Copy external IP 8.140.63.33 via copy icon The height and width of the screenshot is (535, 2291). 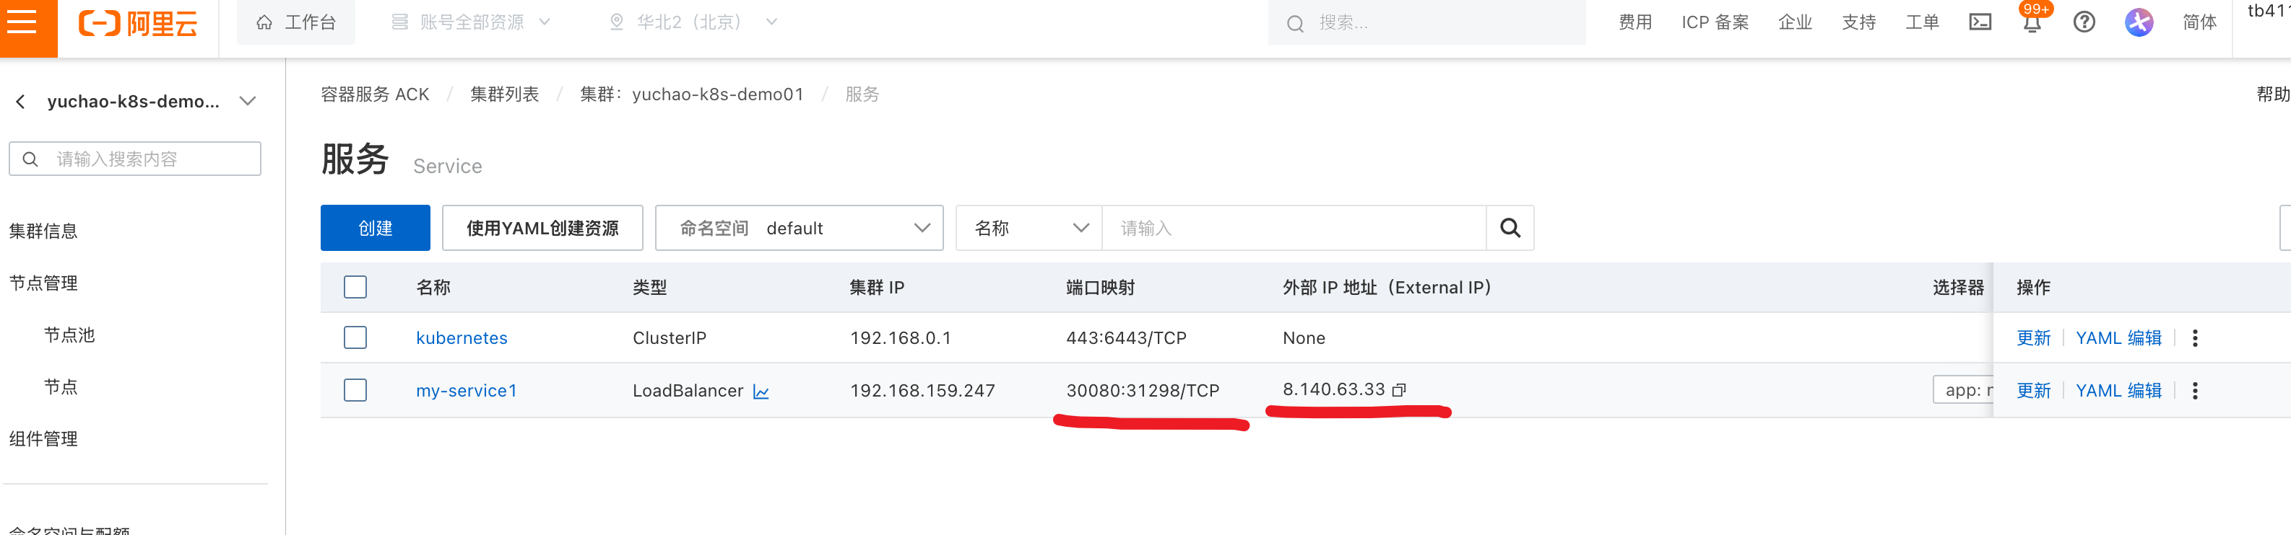tap(1399, 390)
